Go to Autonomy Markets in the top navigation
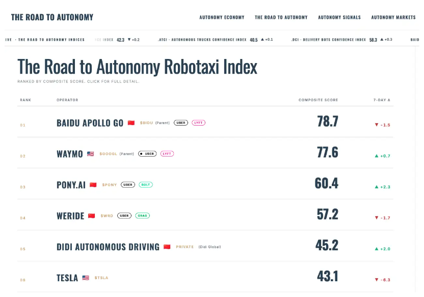The width and height of the screenshot is (424, 297). pyautogui.click(x=393, y=17)
